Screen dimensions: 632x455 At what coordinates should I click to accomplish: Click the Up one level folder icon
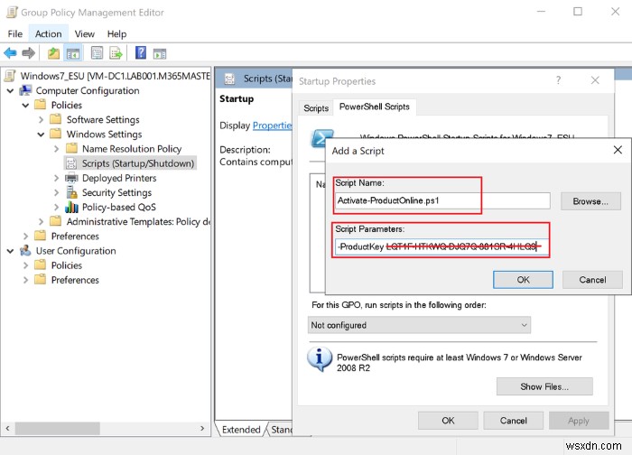click(53, 52)
